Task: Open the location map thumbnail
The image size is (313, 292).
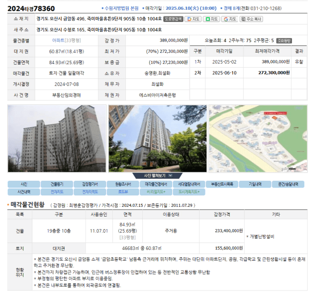Action: (x=258, y=138)
